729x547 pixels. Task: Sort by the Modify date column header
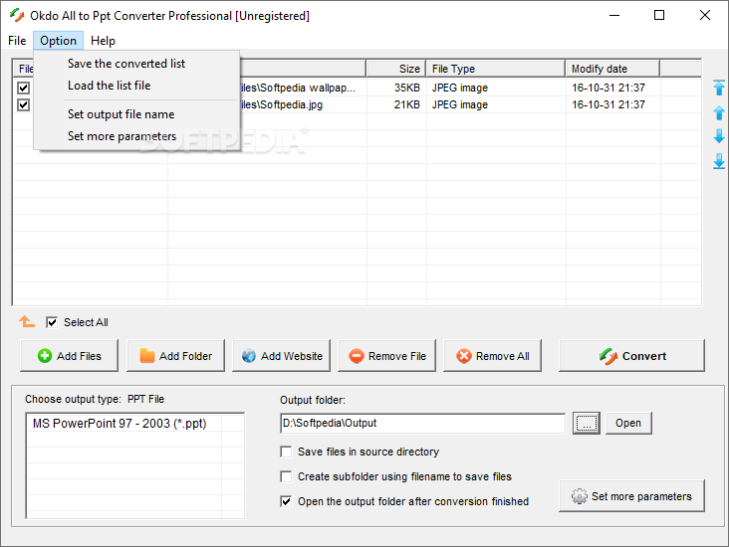pos(612,69)
